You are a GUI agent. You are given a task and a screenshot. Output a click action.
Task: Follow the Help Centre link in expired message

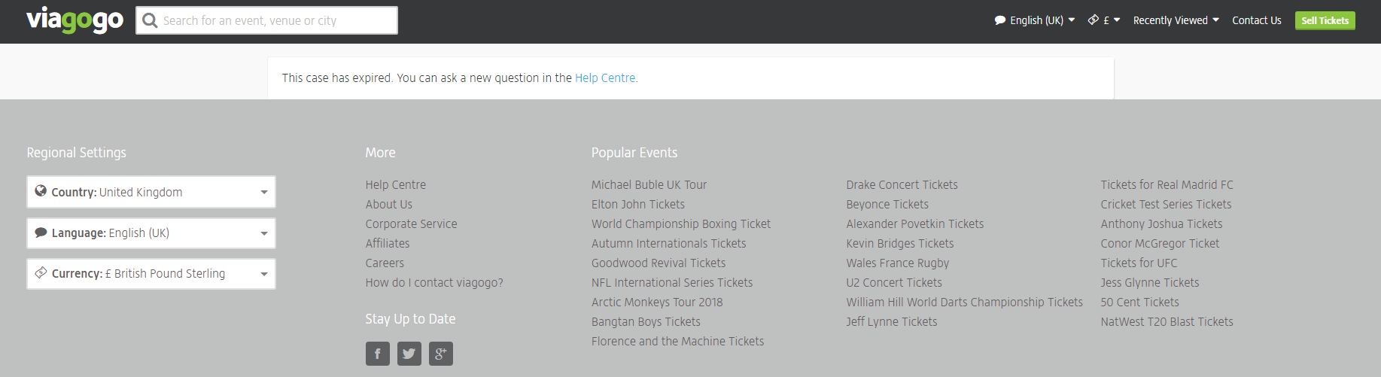click(605, 78)
